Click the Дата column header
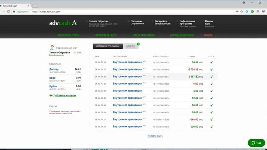The width and height of the screenshot is (267, 150). point(97,56)
